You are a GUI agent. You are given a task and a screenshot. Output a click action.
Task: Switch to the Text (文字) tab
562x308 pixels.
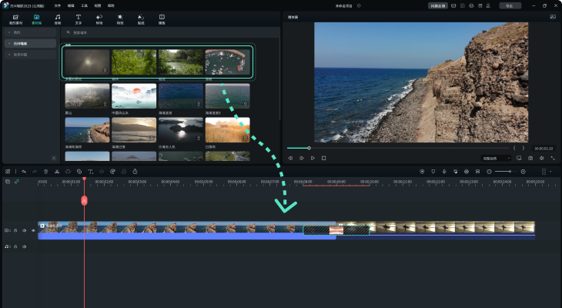pyautogui.click(x=78, y=19)
